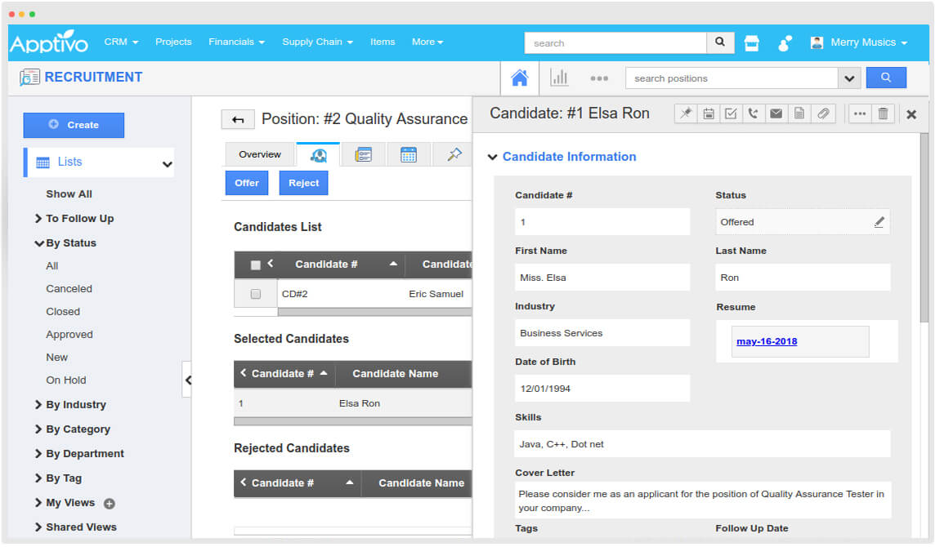Click the recruitment home icon
The image size is (940, 547).
click(519, 78)
